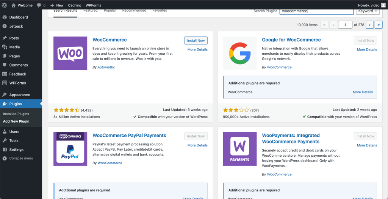Click the '10,000 items' count text
The image size is (388, 199).
tap(307, 25)
